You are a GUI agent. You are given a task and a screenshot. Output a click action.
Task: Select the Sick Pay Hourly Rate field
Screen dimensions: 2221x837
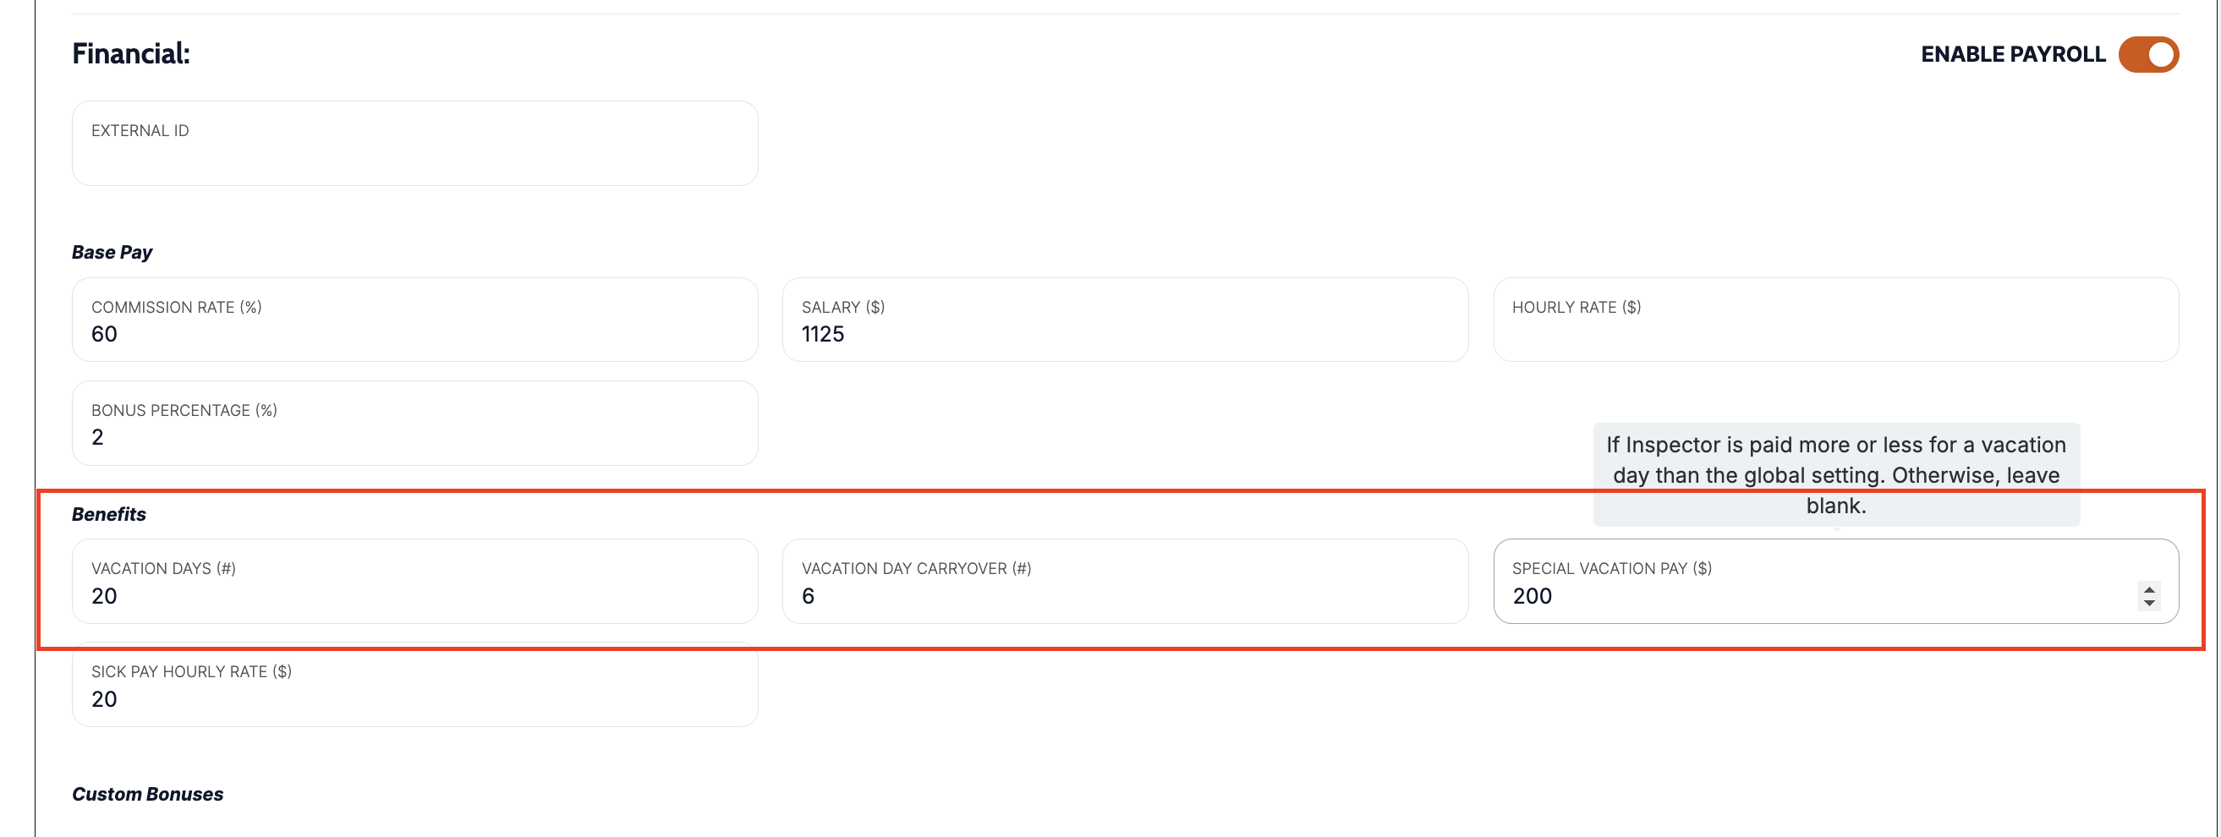[414, 698]
